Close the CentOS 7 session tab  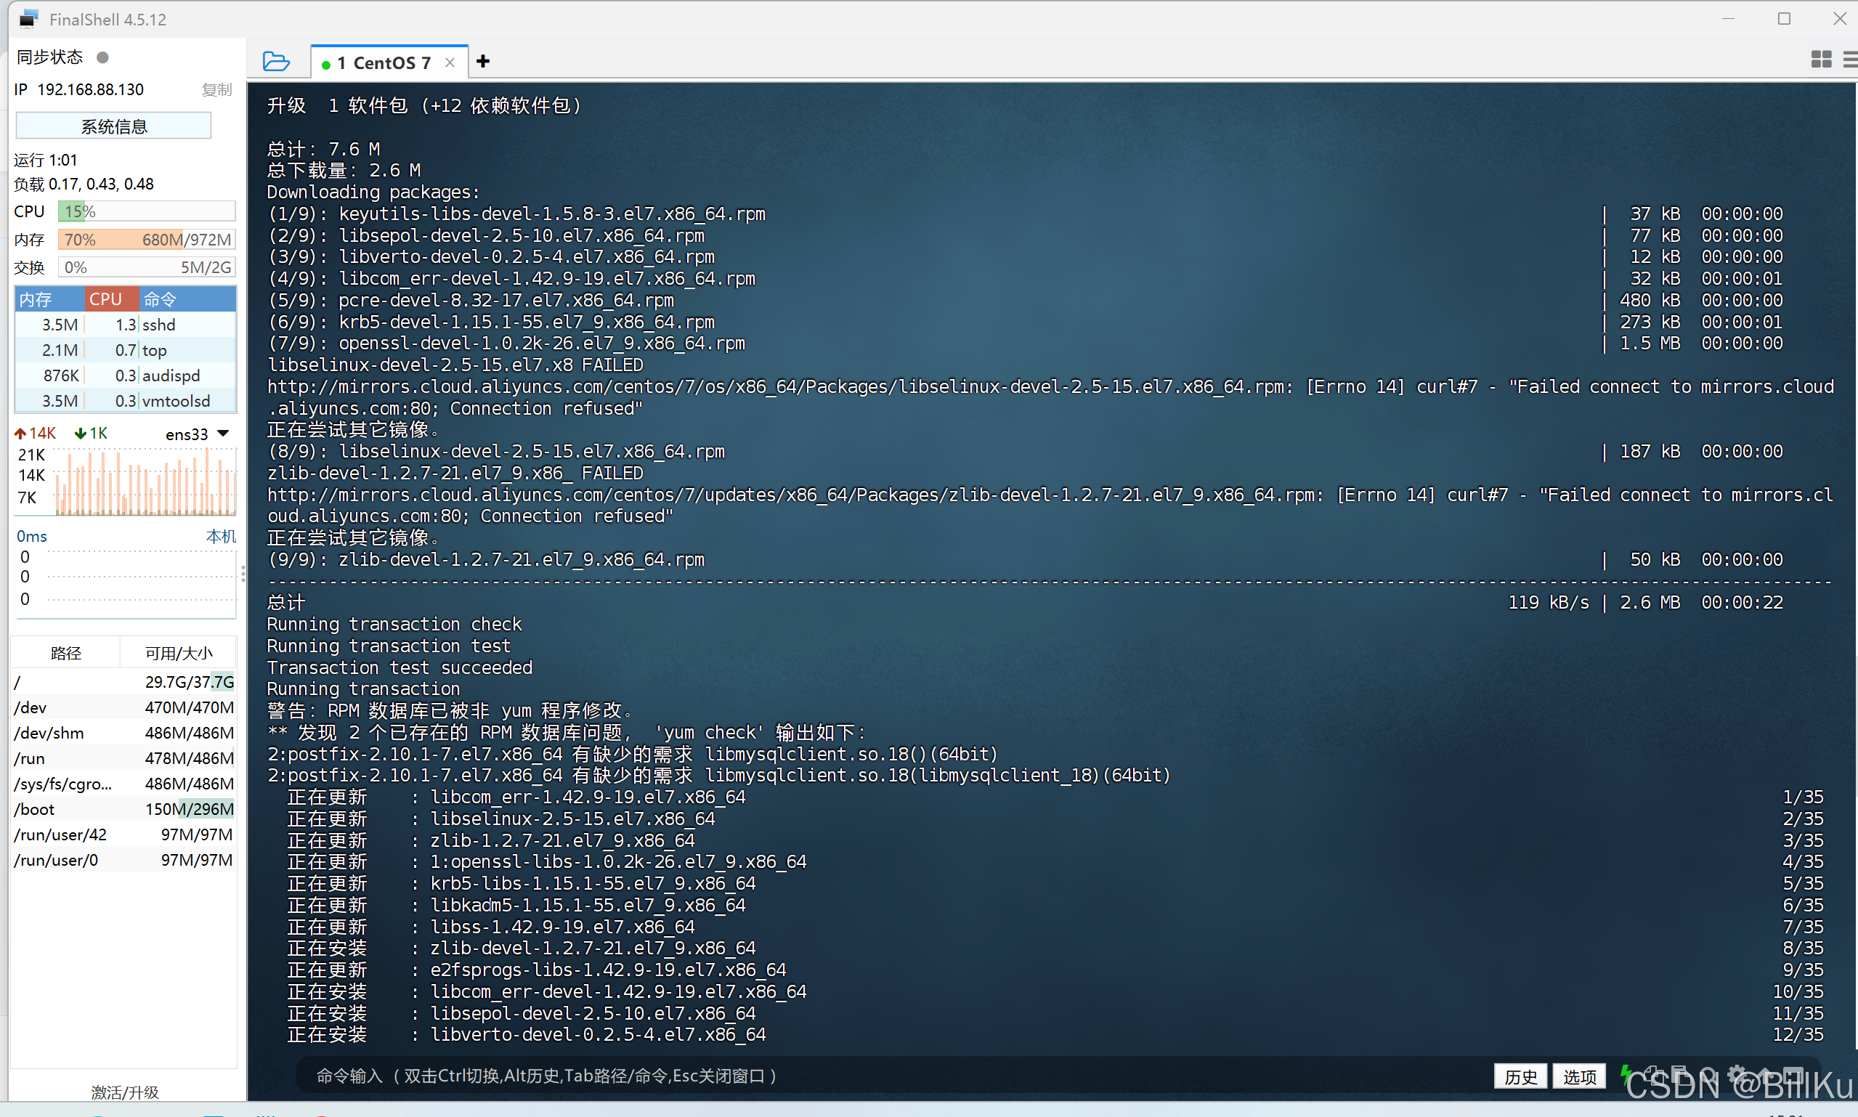coord(450,62)
